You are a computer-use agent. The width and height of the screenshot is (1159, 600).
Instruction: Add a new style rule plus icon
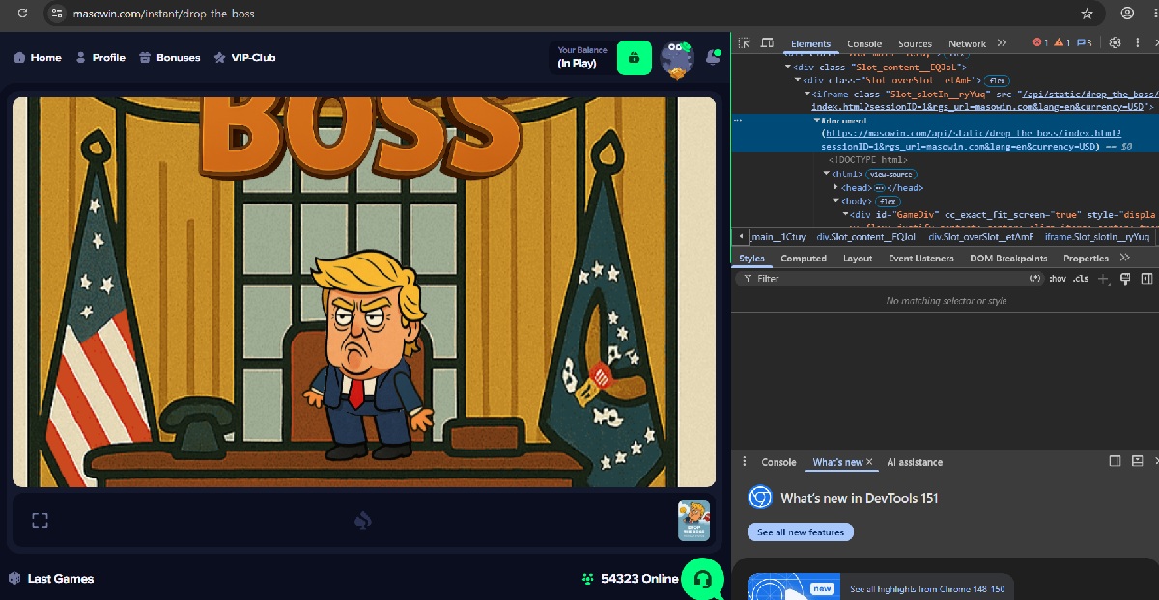point(1103,279)
